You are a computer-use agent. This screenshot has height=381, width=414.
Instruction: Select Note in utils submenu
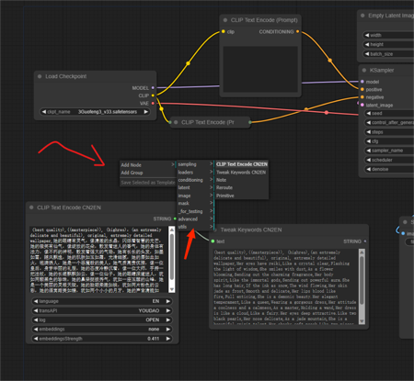point(242,180)
